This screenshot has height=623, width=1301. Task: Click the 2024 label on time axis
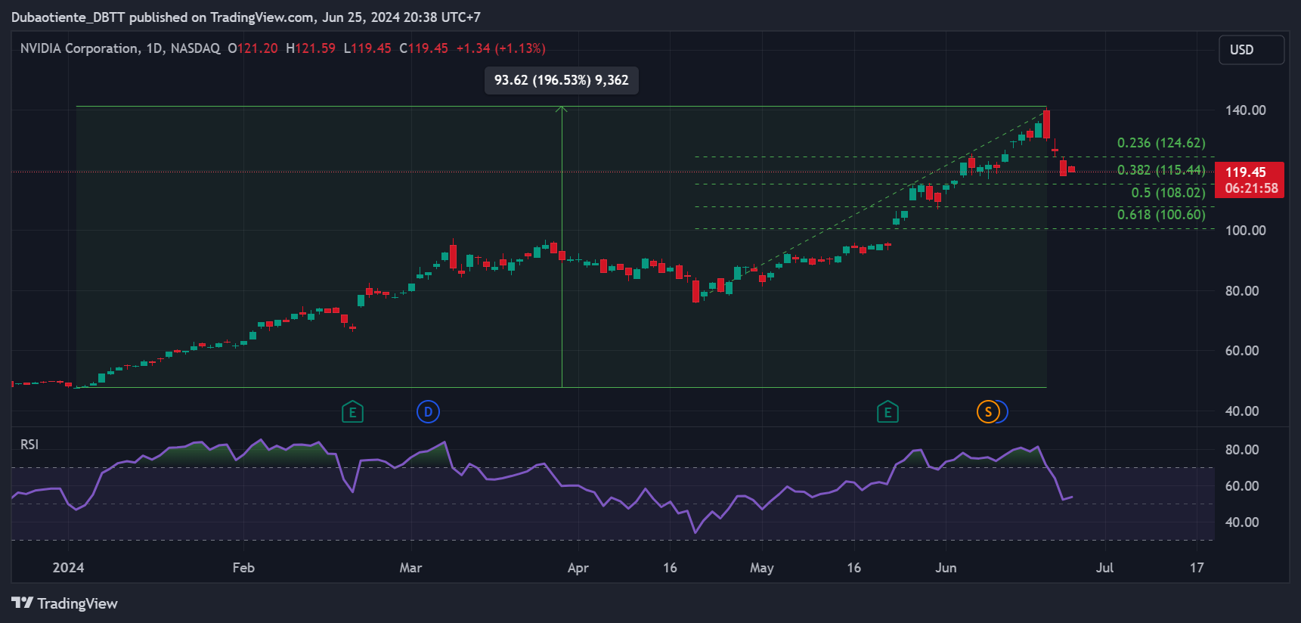[68, 568]
